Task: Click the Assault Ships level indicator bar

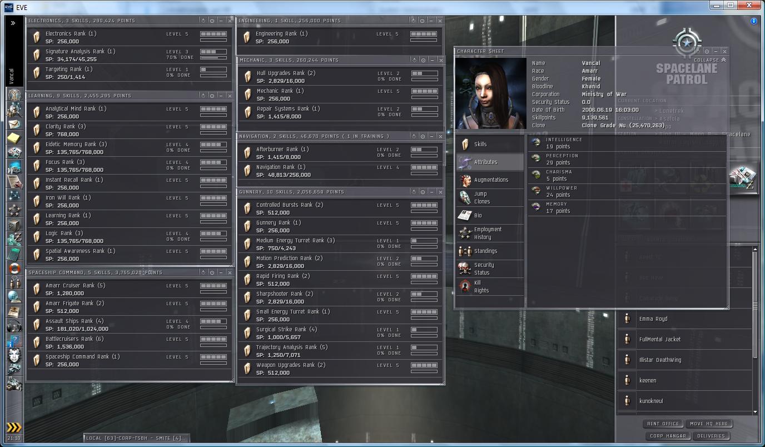Action: pyautogui.click(x=213, y=321)
